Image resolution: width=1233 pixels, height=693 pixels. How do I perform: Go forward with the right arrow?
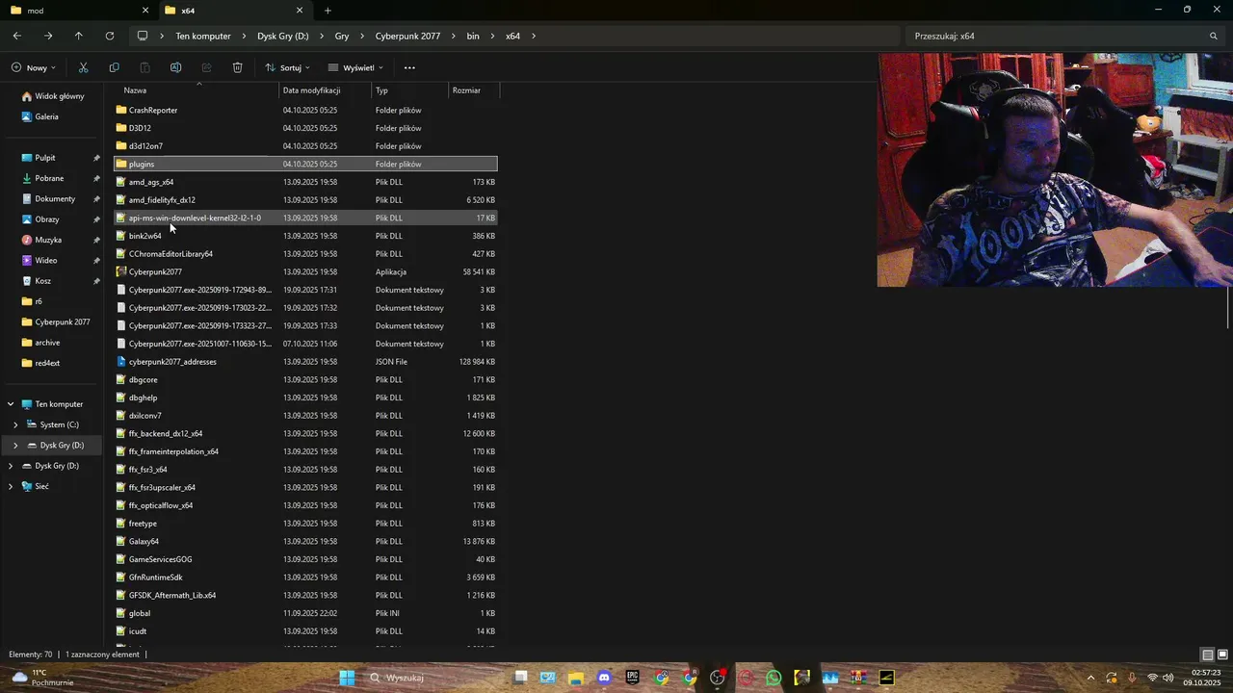[x=48, y=36]
